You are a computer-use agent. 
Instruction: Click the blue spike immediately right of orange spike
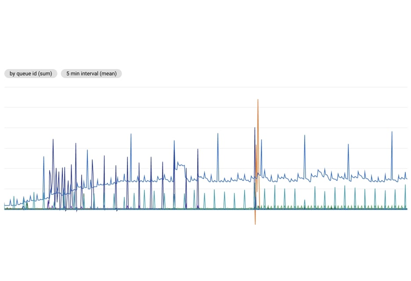261,140
